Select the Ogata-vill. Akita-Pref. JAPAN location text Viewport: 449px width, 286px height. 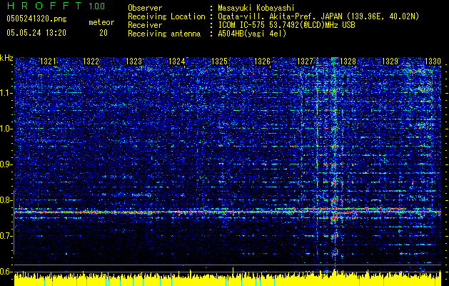click(318, 16)
